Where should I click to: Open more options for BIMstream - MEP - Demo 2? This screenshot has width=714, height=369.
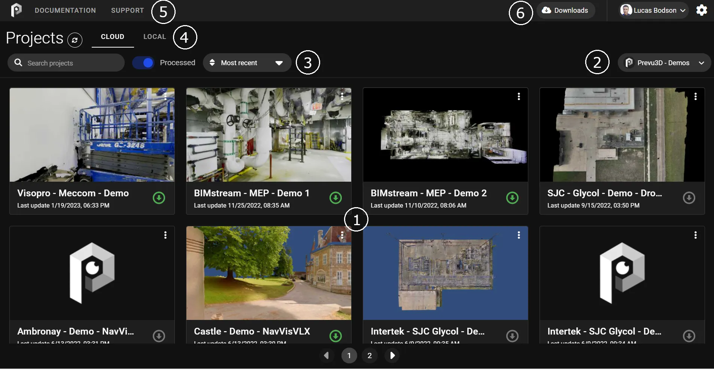(519, 97)
